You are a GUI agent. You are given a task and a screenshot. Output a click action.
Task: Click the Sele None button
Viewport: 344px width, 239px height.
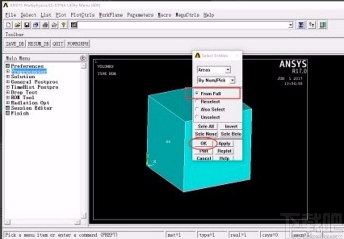click(x=206, y=134)
